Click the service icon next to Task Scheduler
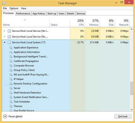 pyautogui.click(x=11, y=102)
